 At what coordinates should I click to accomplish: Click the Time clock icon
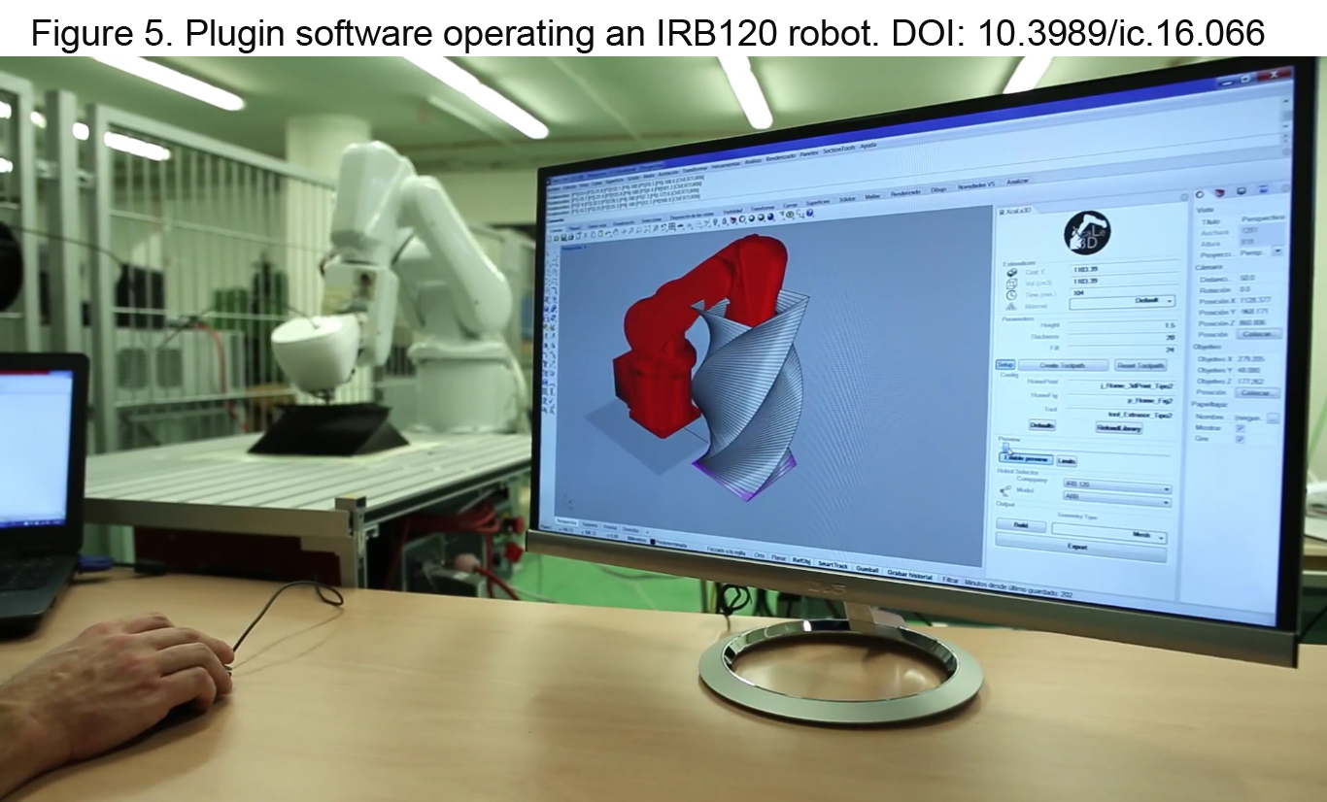(1011, 294)
